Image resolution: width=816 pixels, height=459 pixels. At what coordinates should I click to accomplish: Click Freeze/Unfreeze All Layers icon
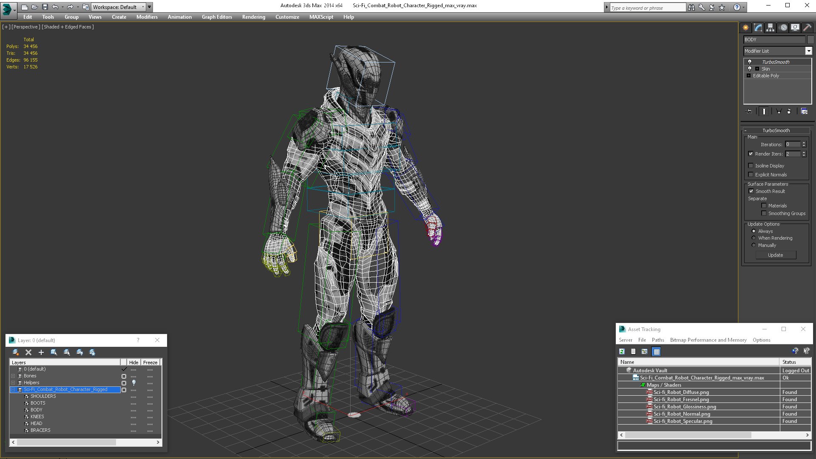(x=92, y=352)
